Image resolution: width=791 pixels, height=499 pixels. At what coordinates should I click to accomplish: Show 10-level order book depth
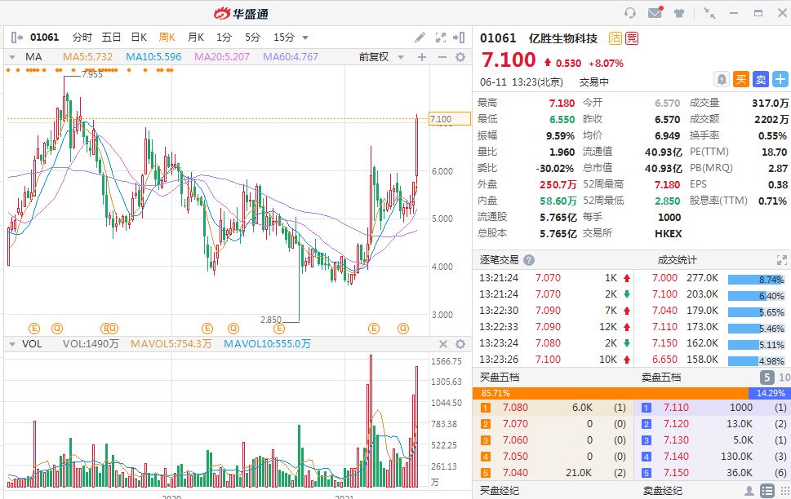click(784, 377)
